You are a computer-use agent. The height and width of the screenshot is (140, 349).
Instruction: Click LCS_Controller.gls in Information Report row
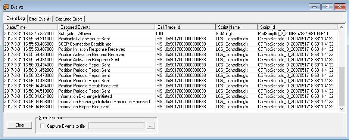tap(232, 107)
